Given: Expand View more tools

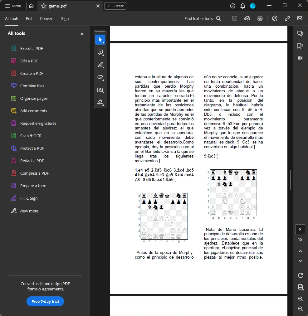Looking at the screenshot, I should [x=25, y=211].
